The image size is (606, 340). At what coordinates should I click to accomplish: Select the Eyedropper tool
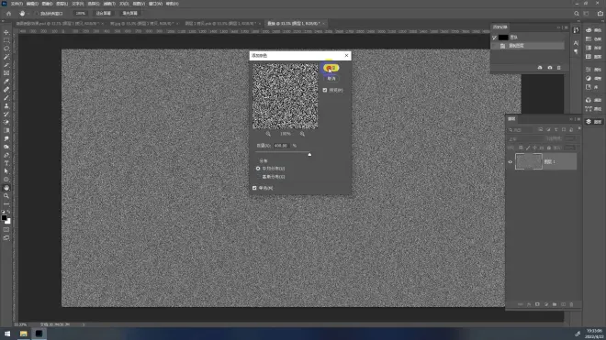tap(6, 81)
